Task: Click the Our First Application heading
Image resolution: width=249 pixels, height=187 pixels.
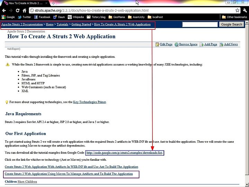Action: (x=26, y=133)
